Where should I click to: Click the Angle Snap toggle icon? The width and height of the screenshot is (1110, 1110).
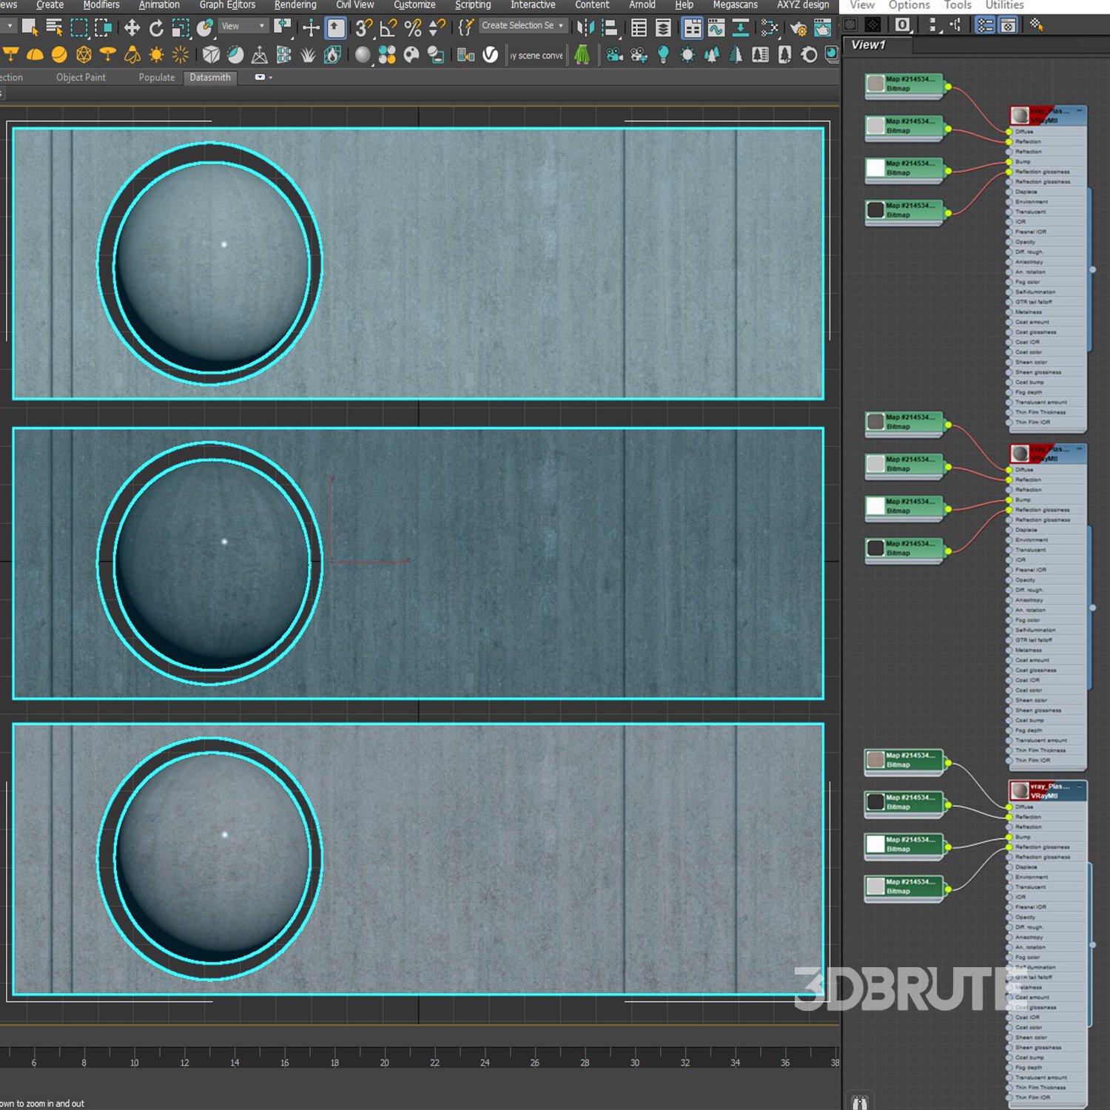click(388, 28)
